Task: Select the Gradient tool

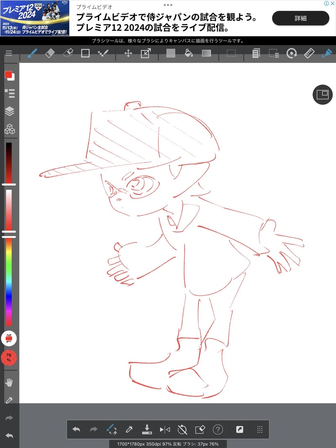Action: pos(206,53)
